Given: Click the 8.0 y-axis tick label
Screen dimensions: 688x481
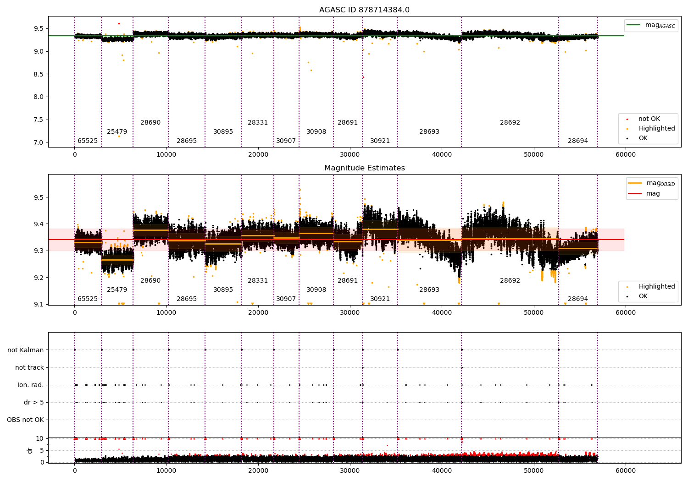Looking at the screenshot, I should click(39, 97).
